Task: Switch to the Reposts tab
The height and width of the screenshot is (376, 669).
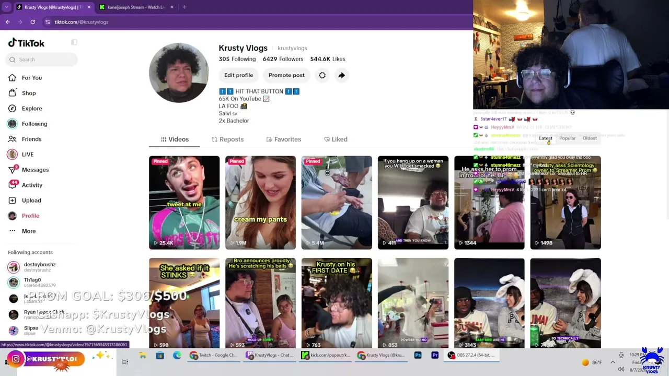Action: click(x=227, y=139)
